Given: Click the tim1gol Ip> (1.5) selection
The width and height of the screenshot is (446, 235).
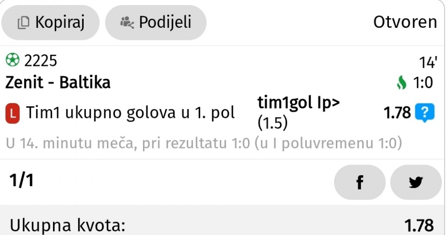Looking at the screenshot, I should click(298, 113).
